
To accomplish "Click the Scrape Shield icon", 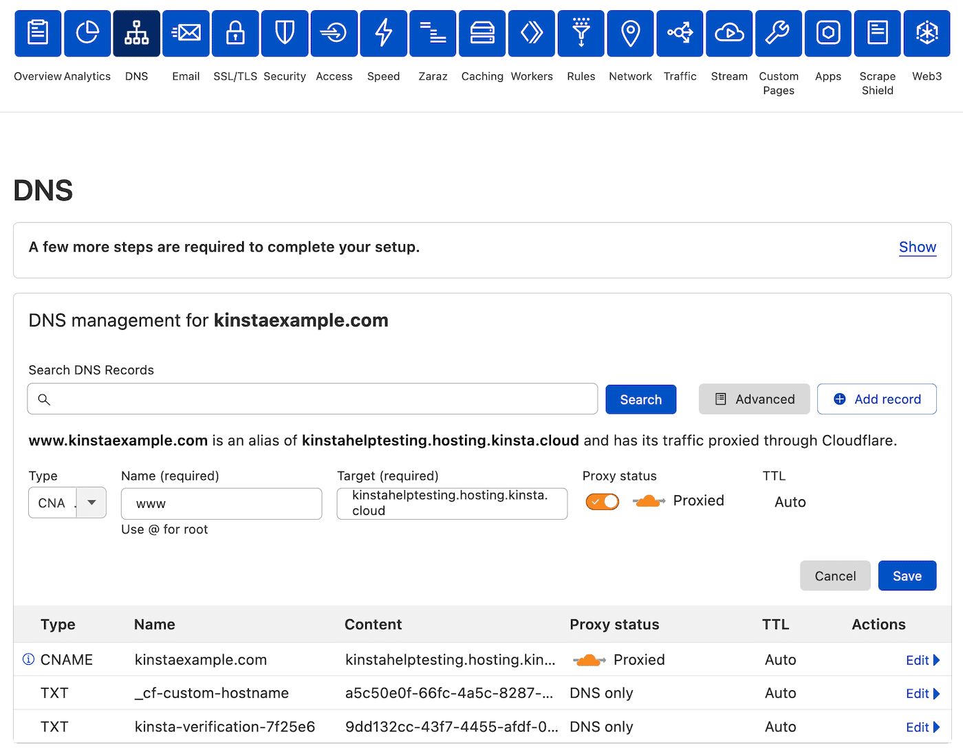I will click(876, 33).
